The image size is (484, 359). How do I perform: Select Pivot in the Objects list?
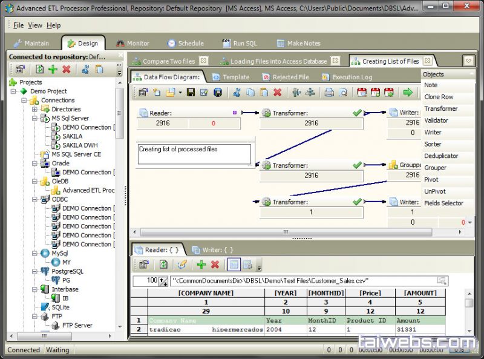[431, 179]
